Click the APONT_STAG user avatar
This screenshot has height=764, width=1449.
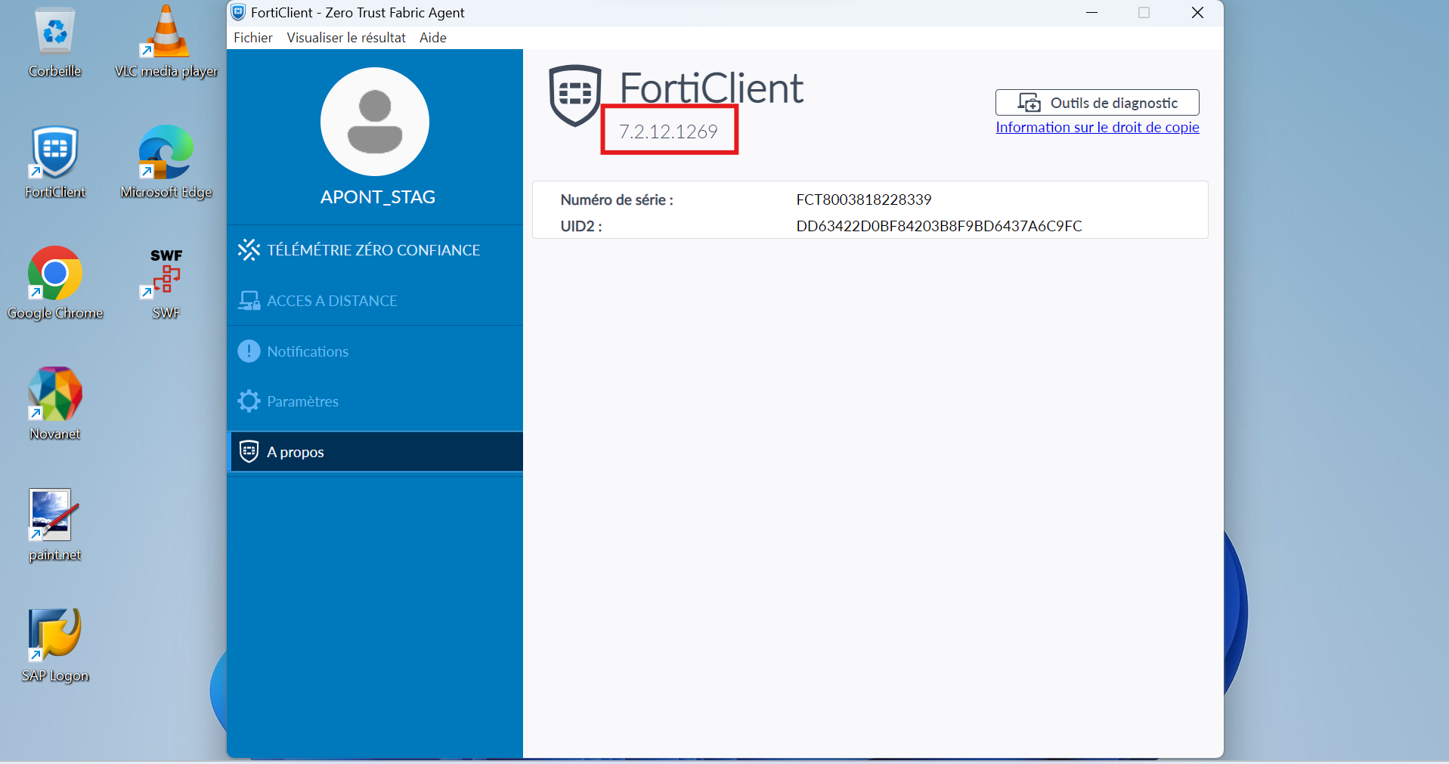point(374,122)
